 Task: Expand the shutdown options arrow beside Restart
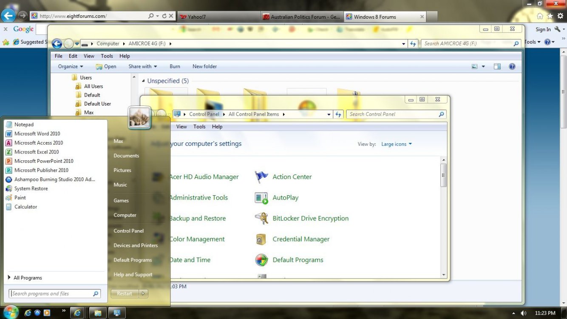point(144,293)
